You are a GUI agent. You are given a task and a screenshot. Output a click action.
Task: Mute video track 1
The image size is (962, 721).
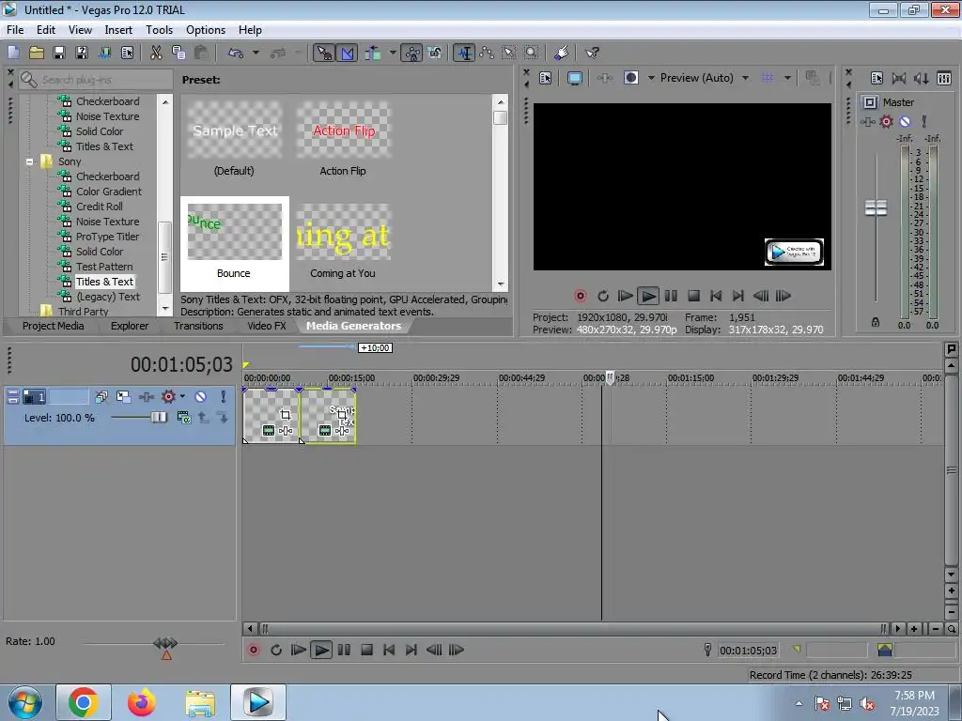(x=201, y=397)
